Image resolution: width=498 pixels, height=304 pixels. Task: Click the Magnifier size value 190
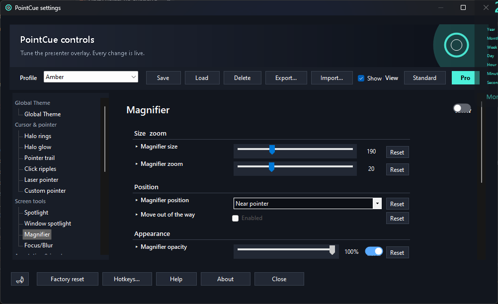(x=371, y=152)
